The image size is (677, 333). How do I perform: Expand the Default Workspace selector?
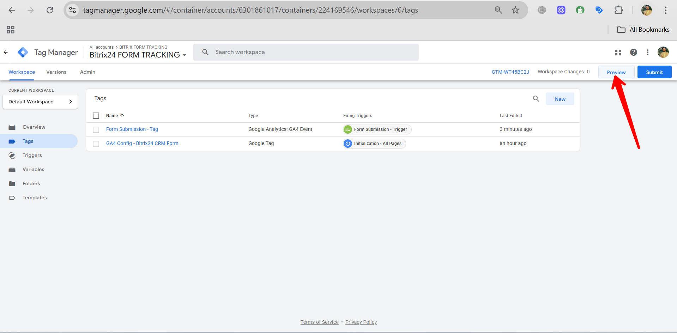40,102
